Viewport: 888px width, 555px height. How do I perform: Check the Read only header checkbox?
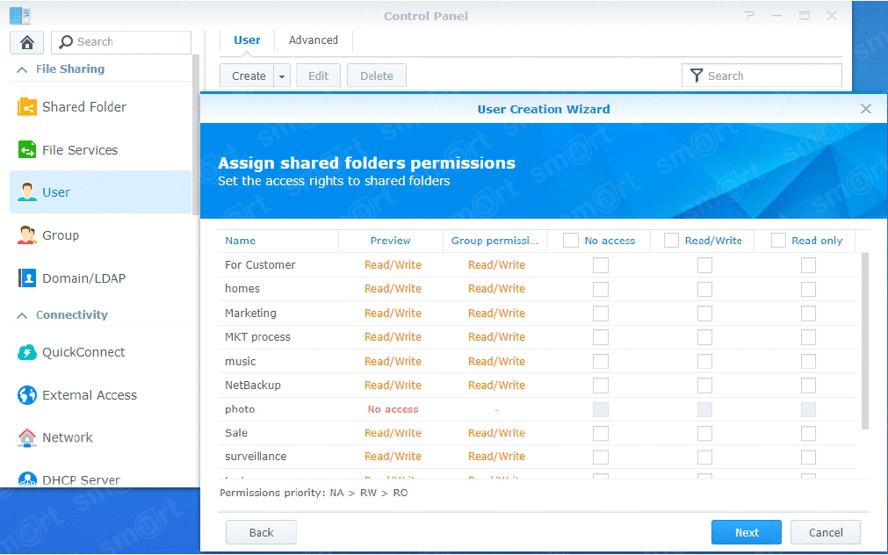point(778,241)
